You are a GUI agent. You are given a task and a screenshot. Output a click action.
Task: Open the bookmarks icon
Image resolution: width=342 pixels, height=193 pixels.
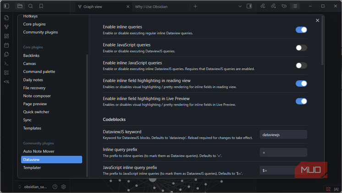tap(41, 6)
